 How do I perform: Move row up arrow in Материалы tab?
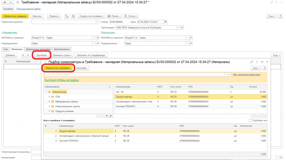[x=23, y=55]
